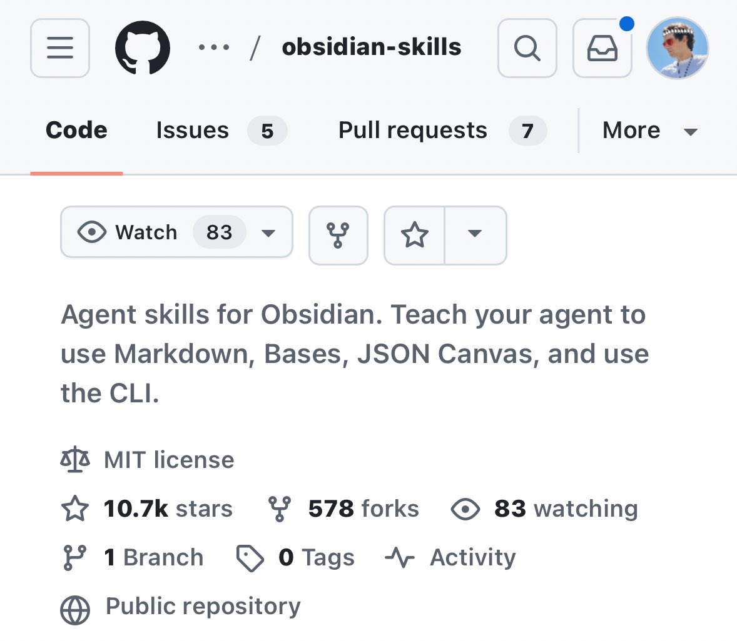Open the search magnifier button

tap(527, 48)
